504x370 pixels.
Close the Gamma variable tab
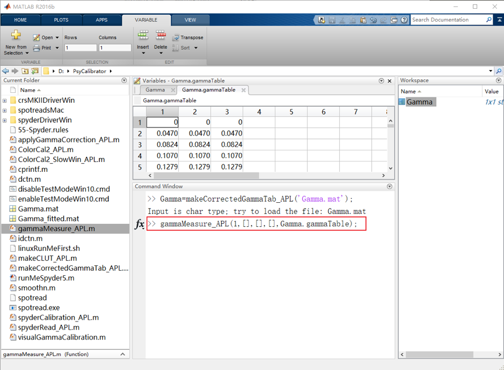173,91
